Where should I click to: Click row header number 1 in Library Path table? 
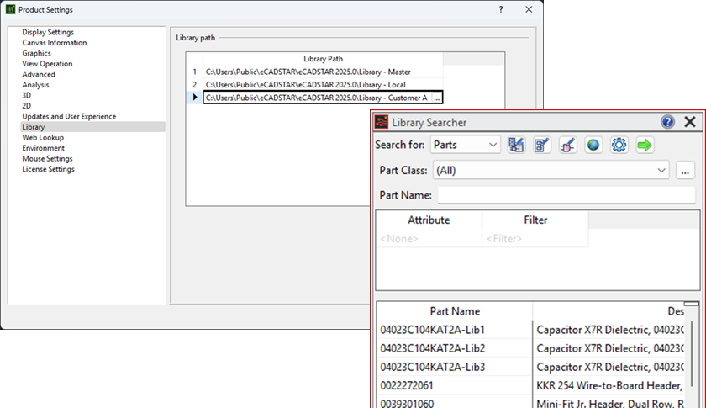pyautogui.click(x=194, y=72)
